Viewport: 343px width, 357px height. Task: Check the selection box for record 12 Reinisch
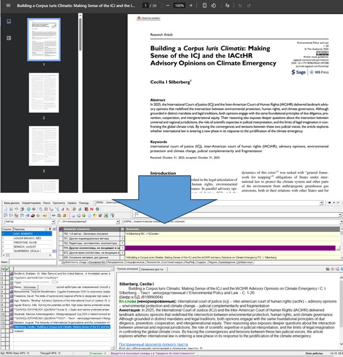click(x=7, y=323)
